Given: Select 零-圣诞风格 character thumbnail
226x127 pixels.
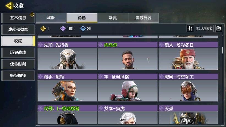Looking at the screenshot, I should point(128,91).
